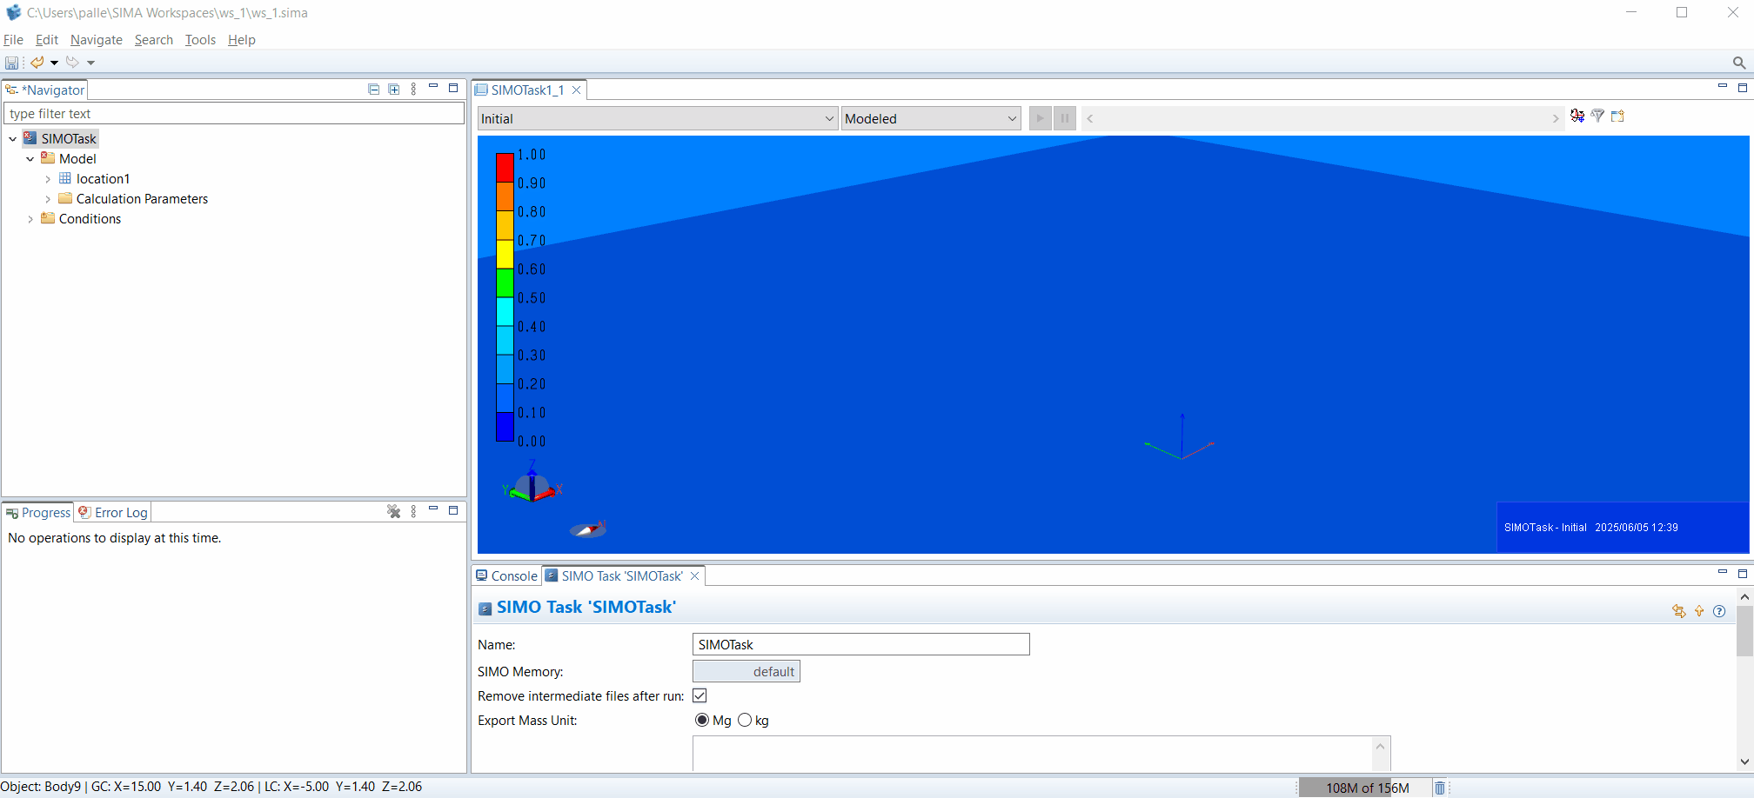Step timeline forward with right arrow
Screen dimensions: 1754x798
tap(1556, 118)
